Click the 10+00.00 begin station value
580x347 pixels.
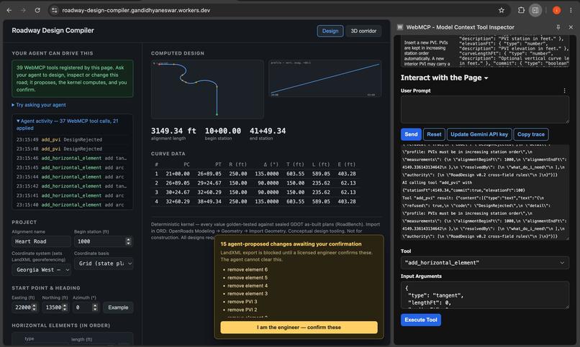(222, 131)
